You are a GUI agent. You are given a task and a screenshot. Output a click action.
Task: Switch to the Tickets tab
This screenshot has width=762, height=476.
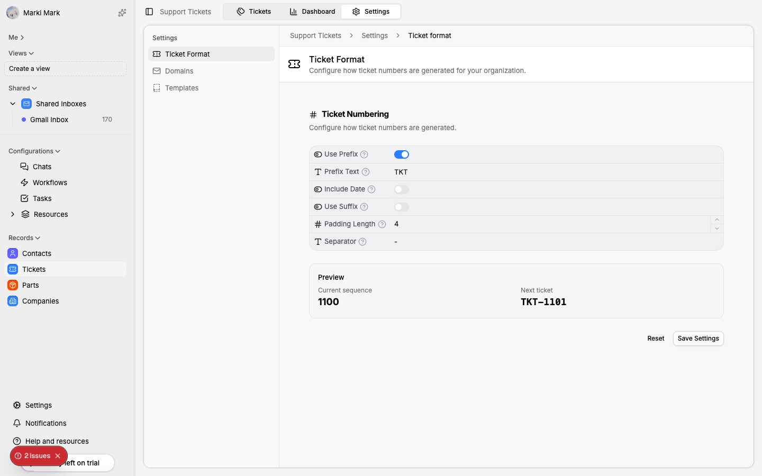coord(254,12)
